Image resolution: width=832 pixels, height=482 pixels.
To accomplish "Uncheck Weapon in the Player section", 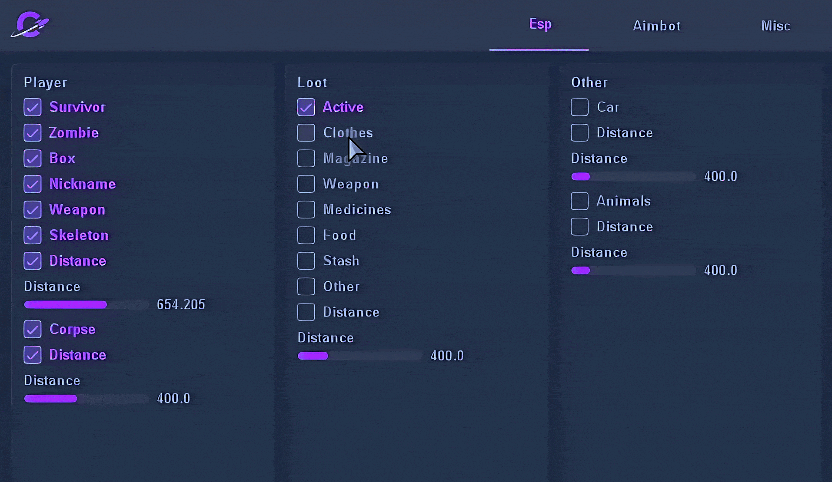I will tap(33, 210).
